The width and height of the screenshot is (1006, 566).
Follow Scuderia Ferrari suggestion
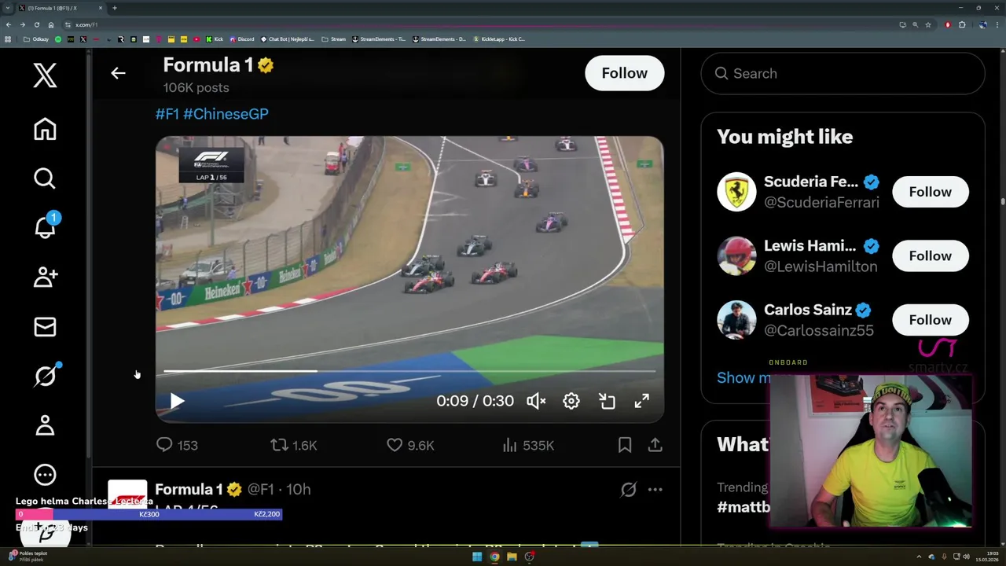pyautogui.click(x=930, y=192)
